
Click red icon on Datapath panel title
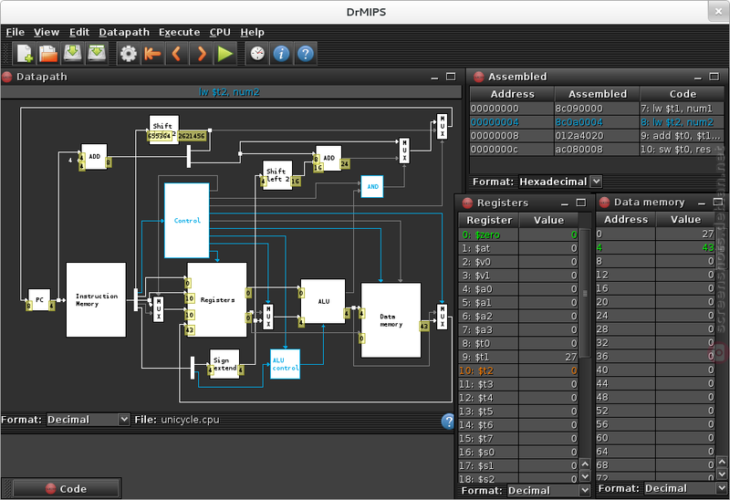pyautogui.click(x=7, y=77)
